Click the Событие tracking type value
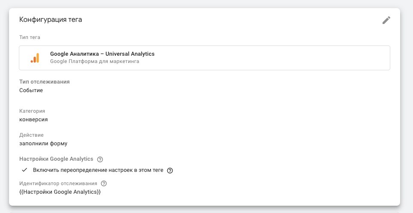The width and height of the screenshot is (413, 213). pyautogui.click(x=31, y=90)
